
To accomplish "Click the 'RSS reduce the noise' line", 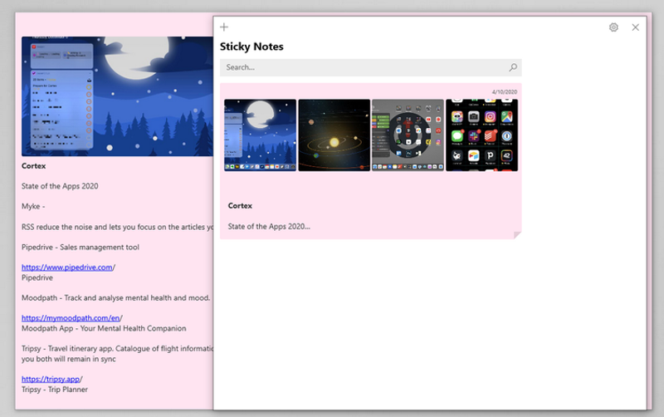I will point(117,227).
